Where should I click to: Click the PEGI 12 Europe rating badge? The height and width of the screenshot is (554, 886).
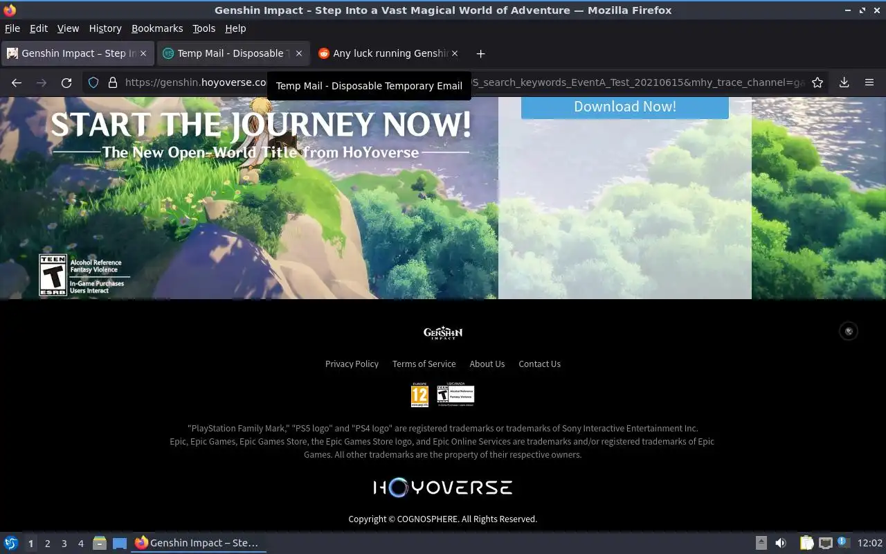419,395
